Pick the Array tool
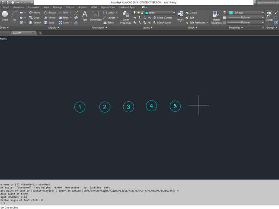This screenshot has height=209, width=279. (x=64, y=23)
